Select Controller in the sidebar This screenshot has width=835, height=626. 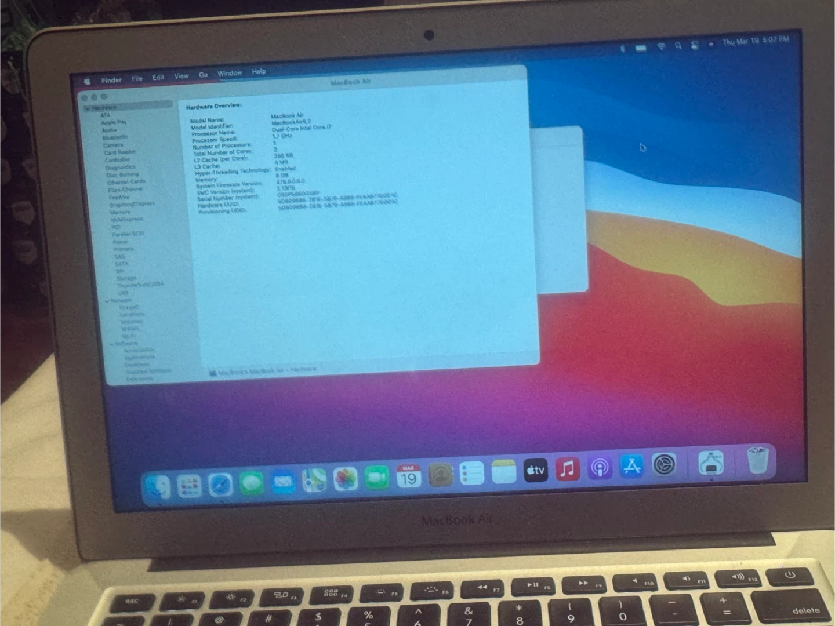tap(118, 159)
